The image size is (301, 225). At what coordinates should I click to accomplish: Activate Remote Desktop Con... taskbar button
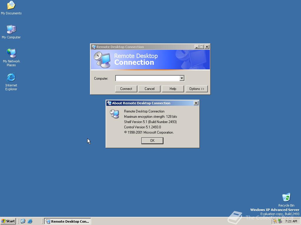click(x=68, y=221)
